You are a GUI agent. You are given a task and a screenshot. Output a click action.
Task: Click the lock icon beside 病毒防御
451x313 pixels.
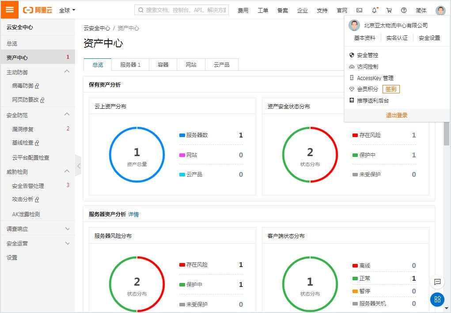[37, 86]
